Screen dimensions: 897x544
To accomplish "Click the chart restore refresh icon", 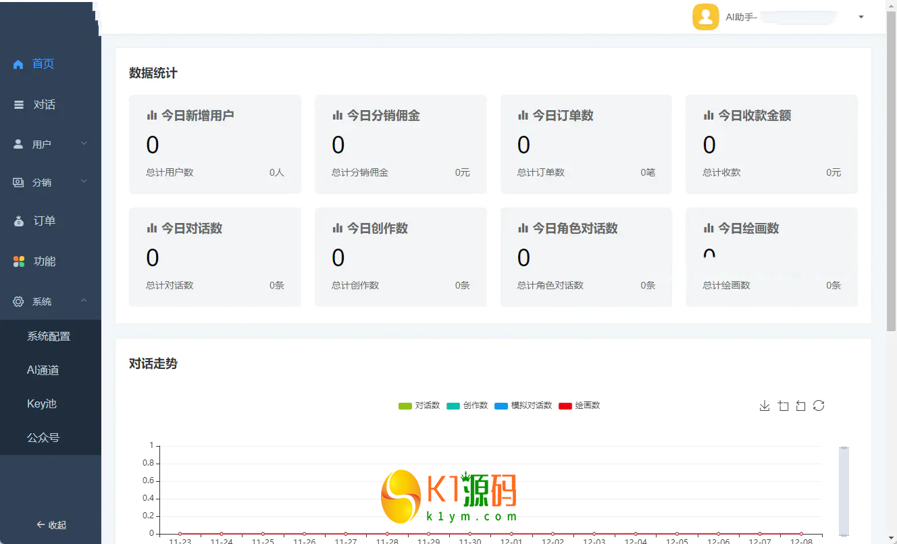I will pos(819,405).
